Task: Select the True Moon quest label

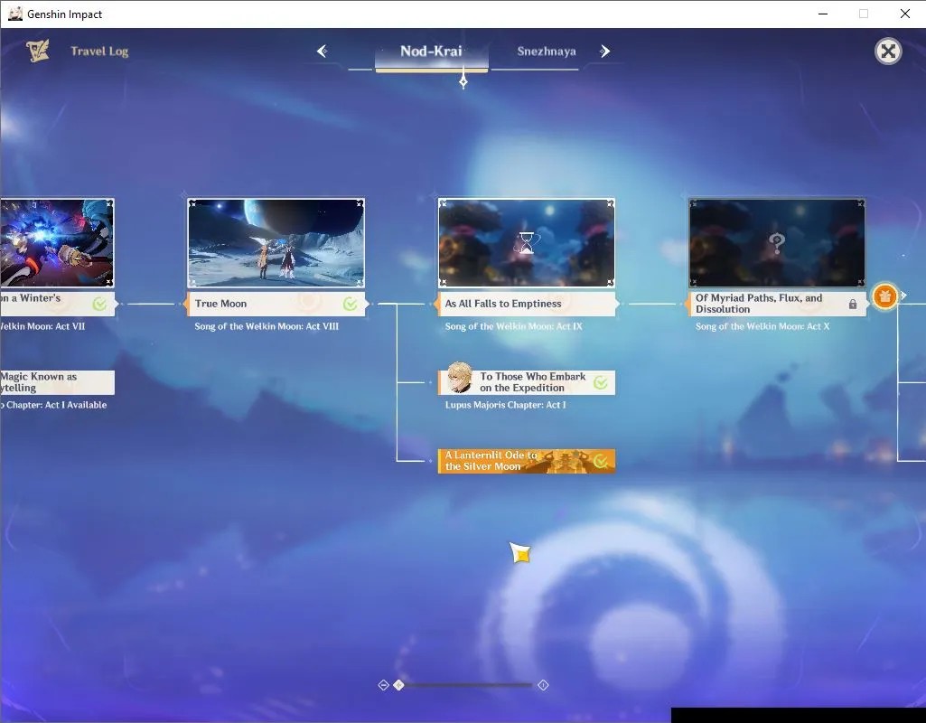Action: point(276,304)
